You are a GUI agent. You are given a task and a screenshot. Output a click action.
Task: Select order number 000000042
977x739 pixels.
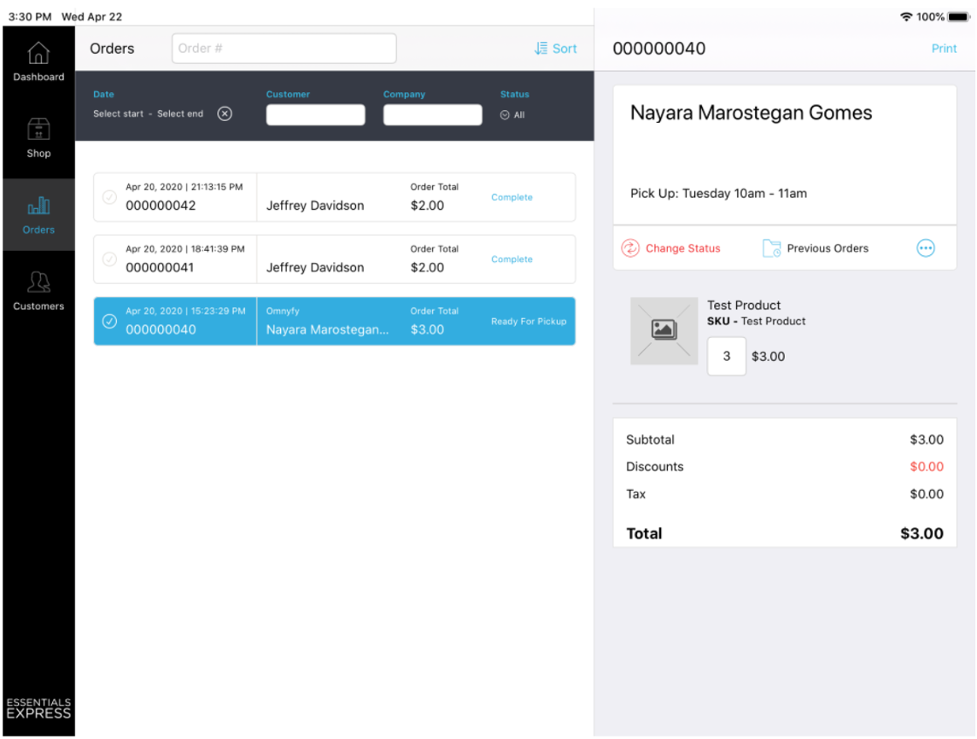(x=161, y=206)
